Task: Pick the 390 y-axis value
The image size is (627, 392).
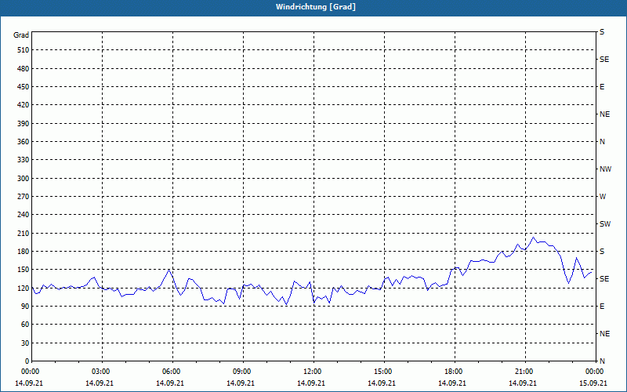Action: pos(24,124)
